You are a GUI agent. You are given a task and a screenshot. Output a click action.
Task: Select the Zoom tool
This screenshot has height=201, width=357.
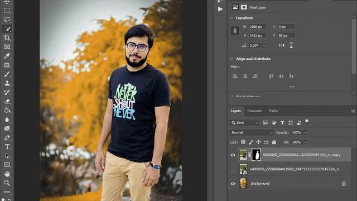click(7, 183)
